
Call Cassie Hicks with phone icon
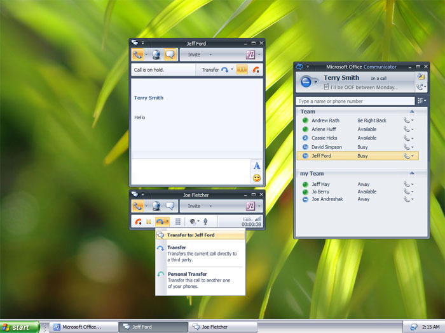point(407,138)
